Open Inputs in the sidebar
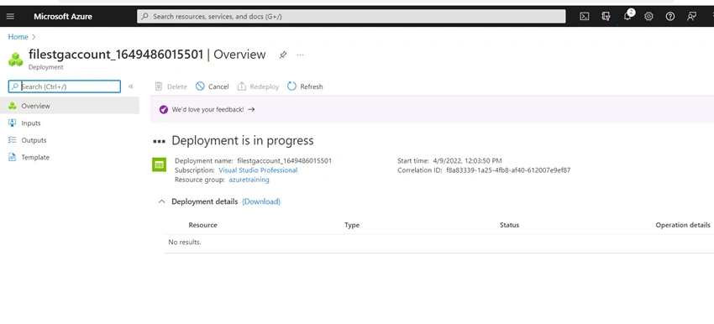Viewport: 714px width, 324px height. pos(70,123)
